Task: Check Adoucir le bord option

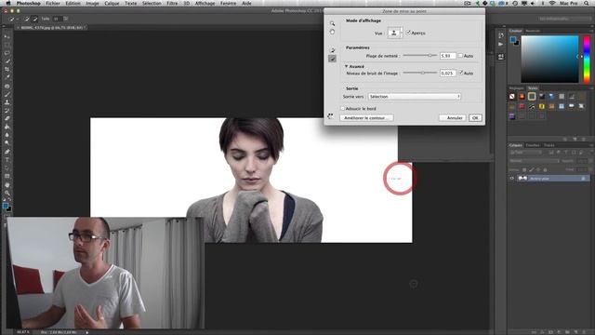Action: (343, 109)
